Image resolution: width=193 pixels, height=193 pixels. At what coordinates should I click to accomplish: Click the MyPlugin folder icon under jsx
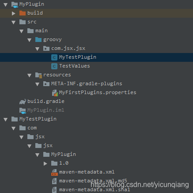[x=46, y=154]
